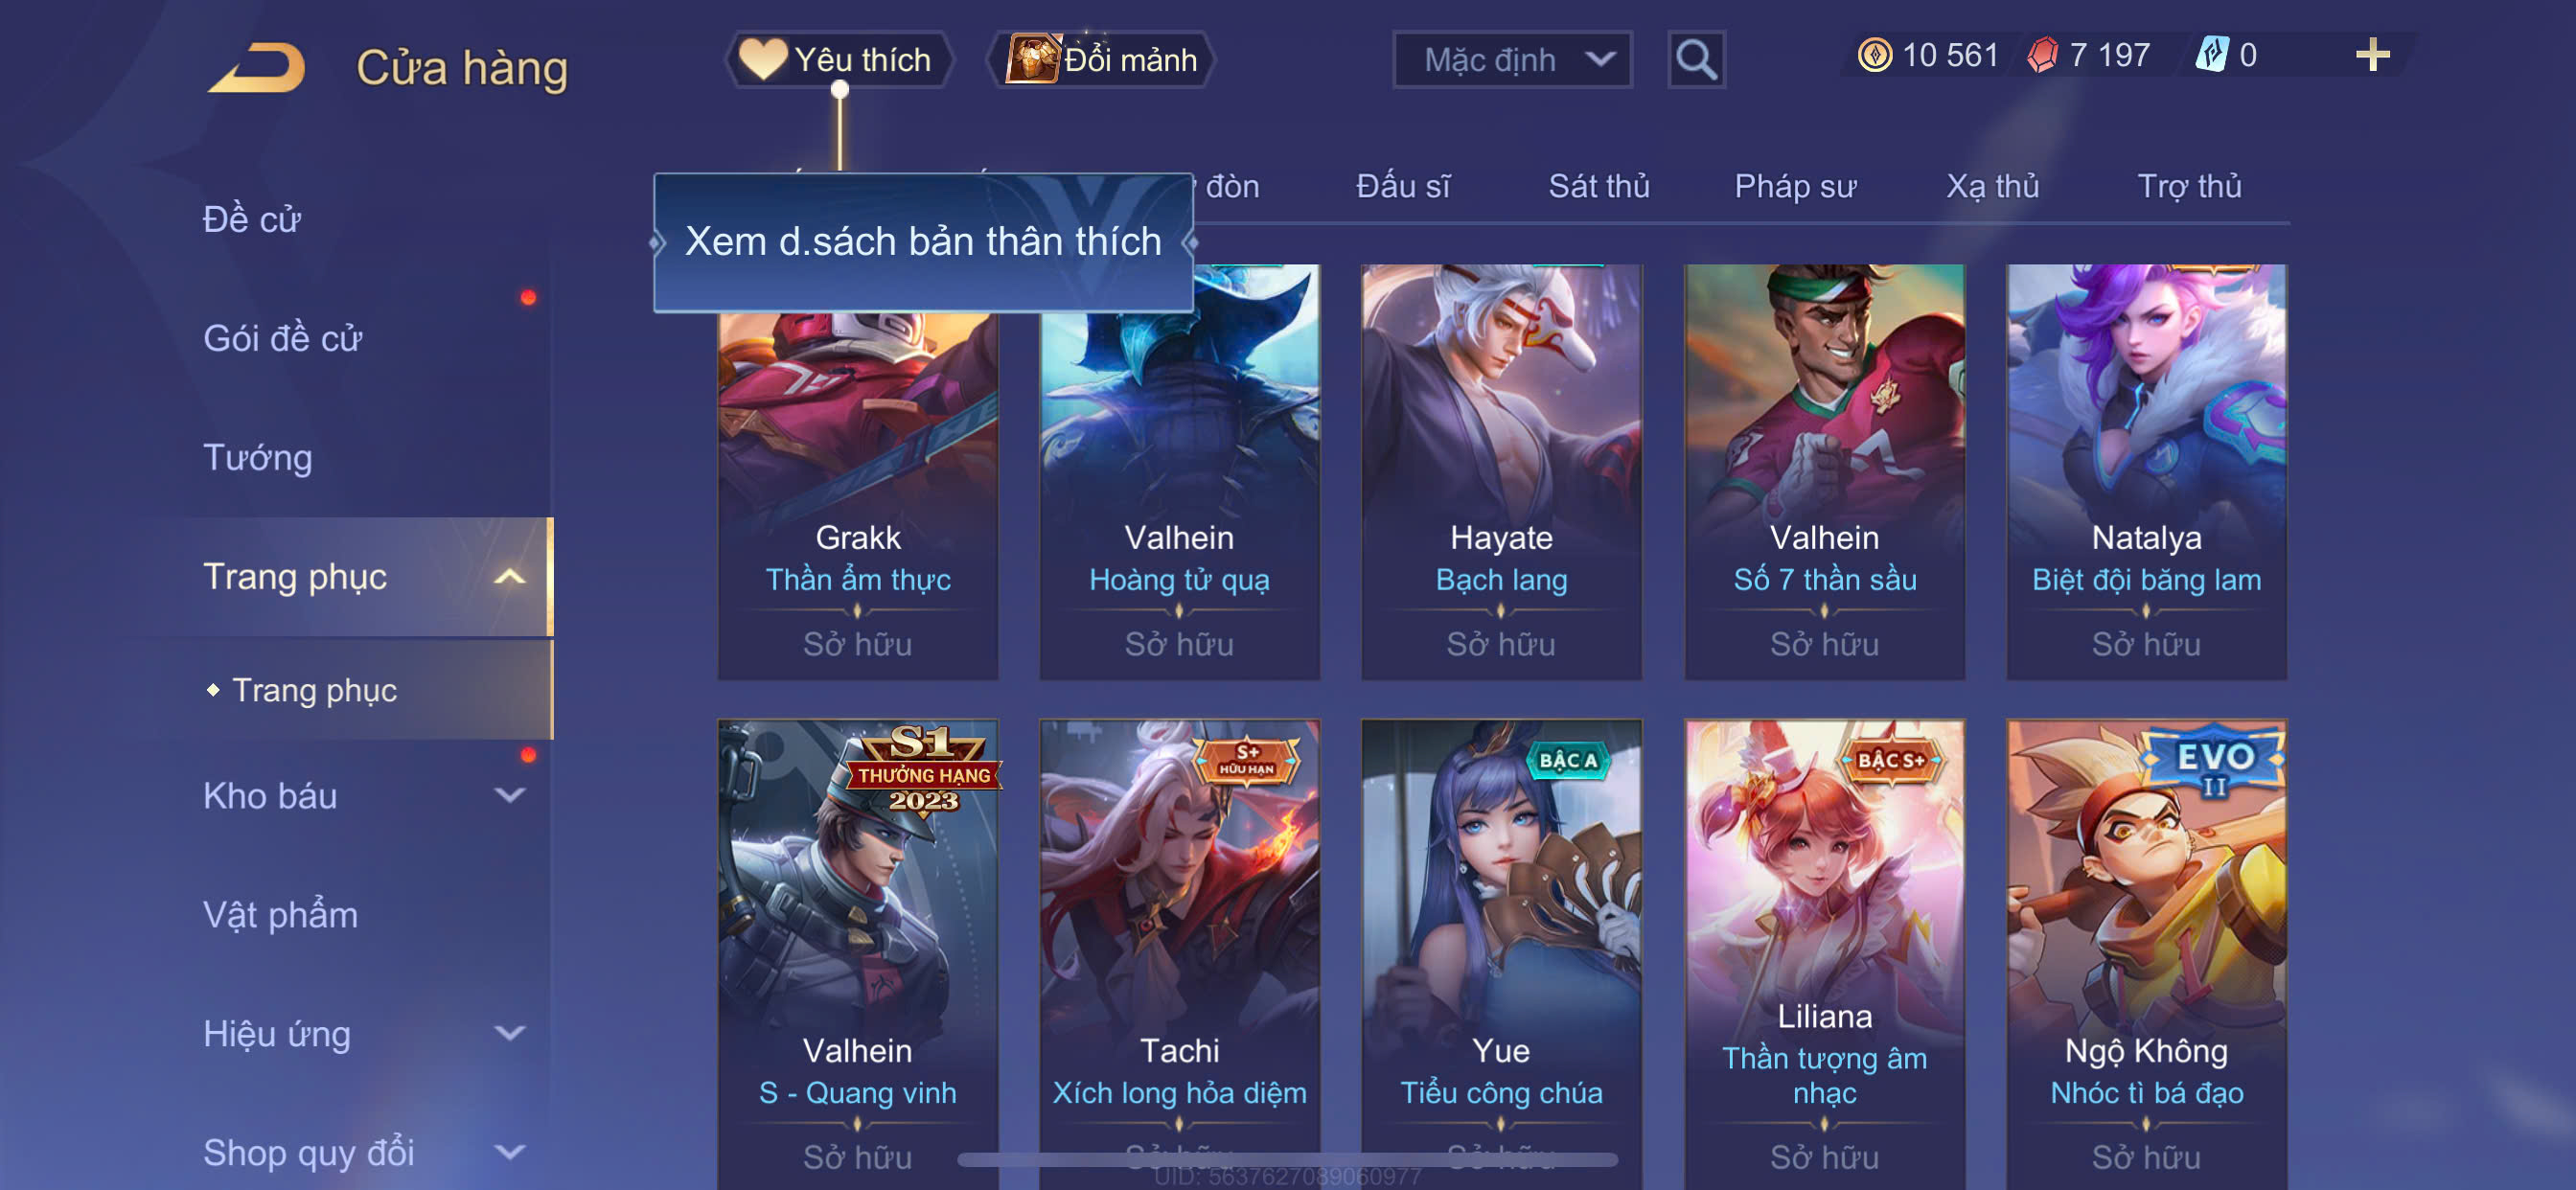
Task: Open Natalya Biệt đội băng lam skin card
Action: click(x=2146, y=471)
